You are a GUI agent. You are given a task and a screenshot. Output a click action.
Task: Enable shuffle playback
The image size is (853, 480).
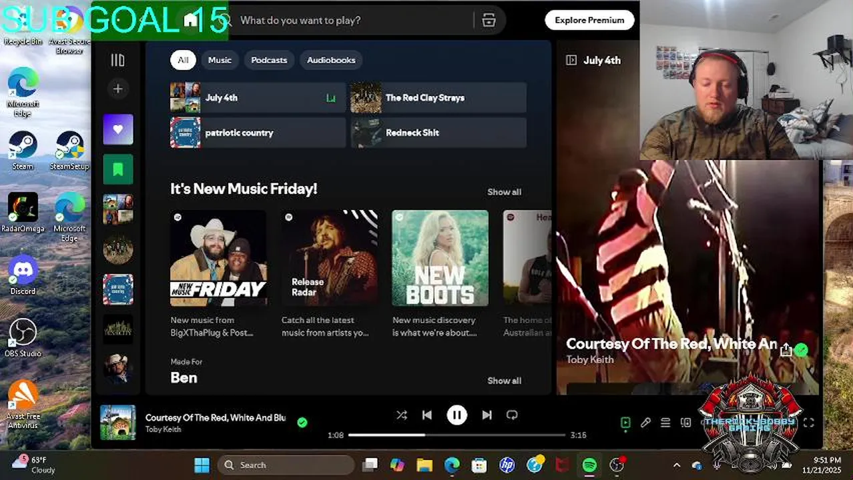(x=402, y=415)
